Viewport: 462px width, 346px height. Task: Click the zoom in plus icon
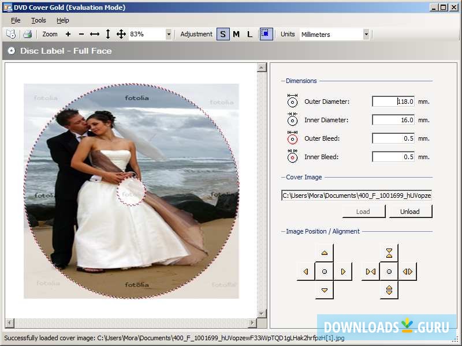68,35
